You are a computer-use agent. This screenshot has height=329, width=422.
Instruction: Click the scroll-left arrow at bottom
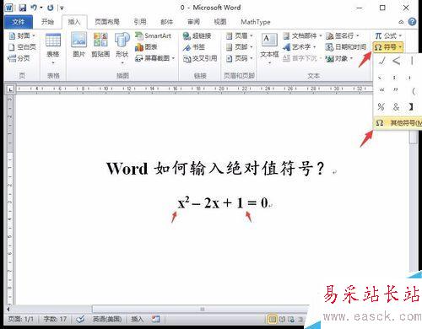pos(8,309)
